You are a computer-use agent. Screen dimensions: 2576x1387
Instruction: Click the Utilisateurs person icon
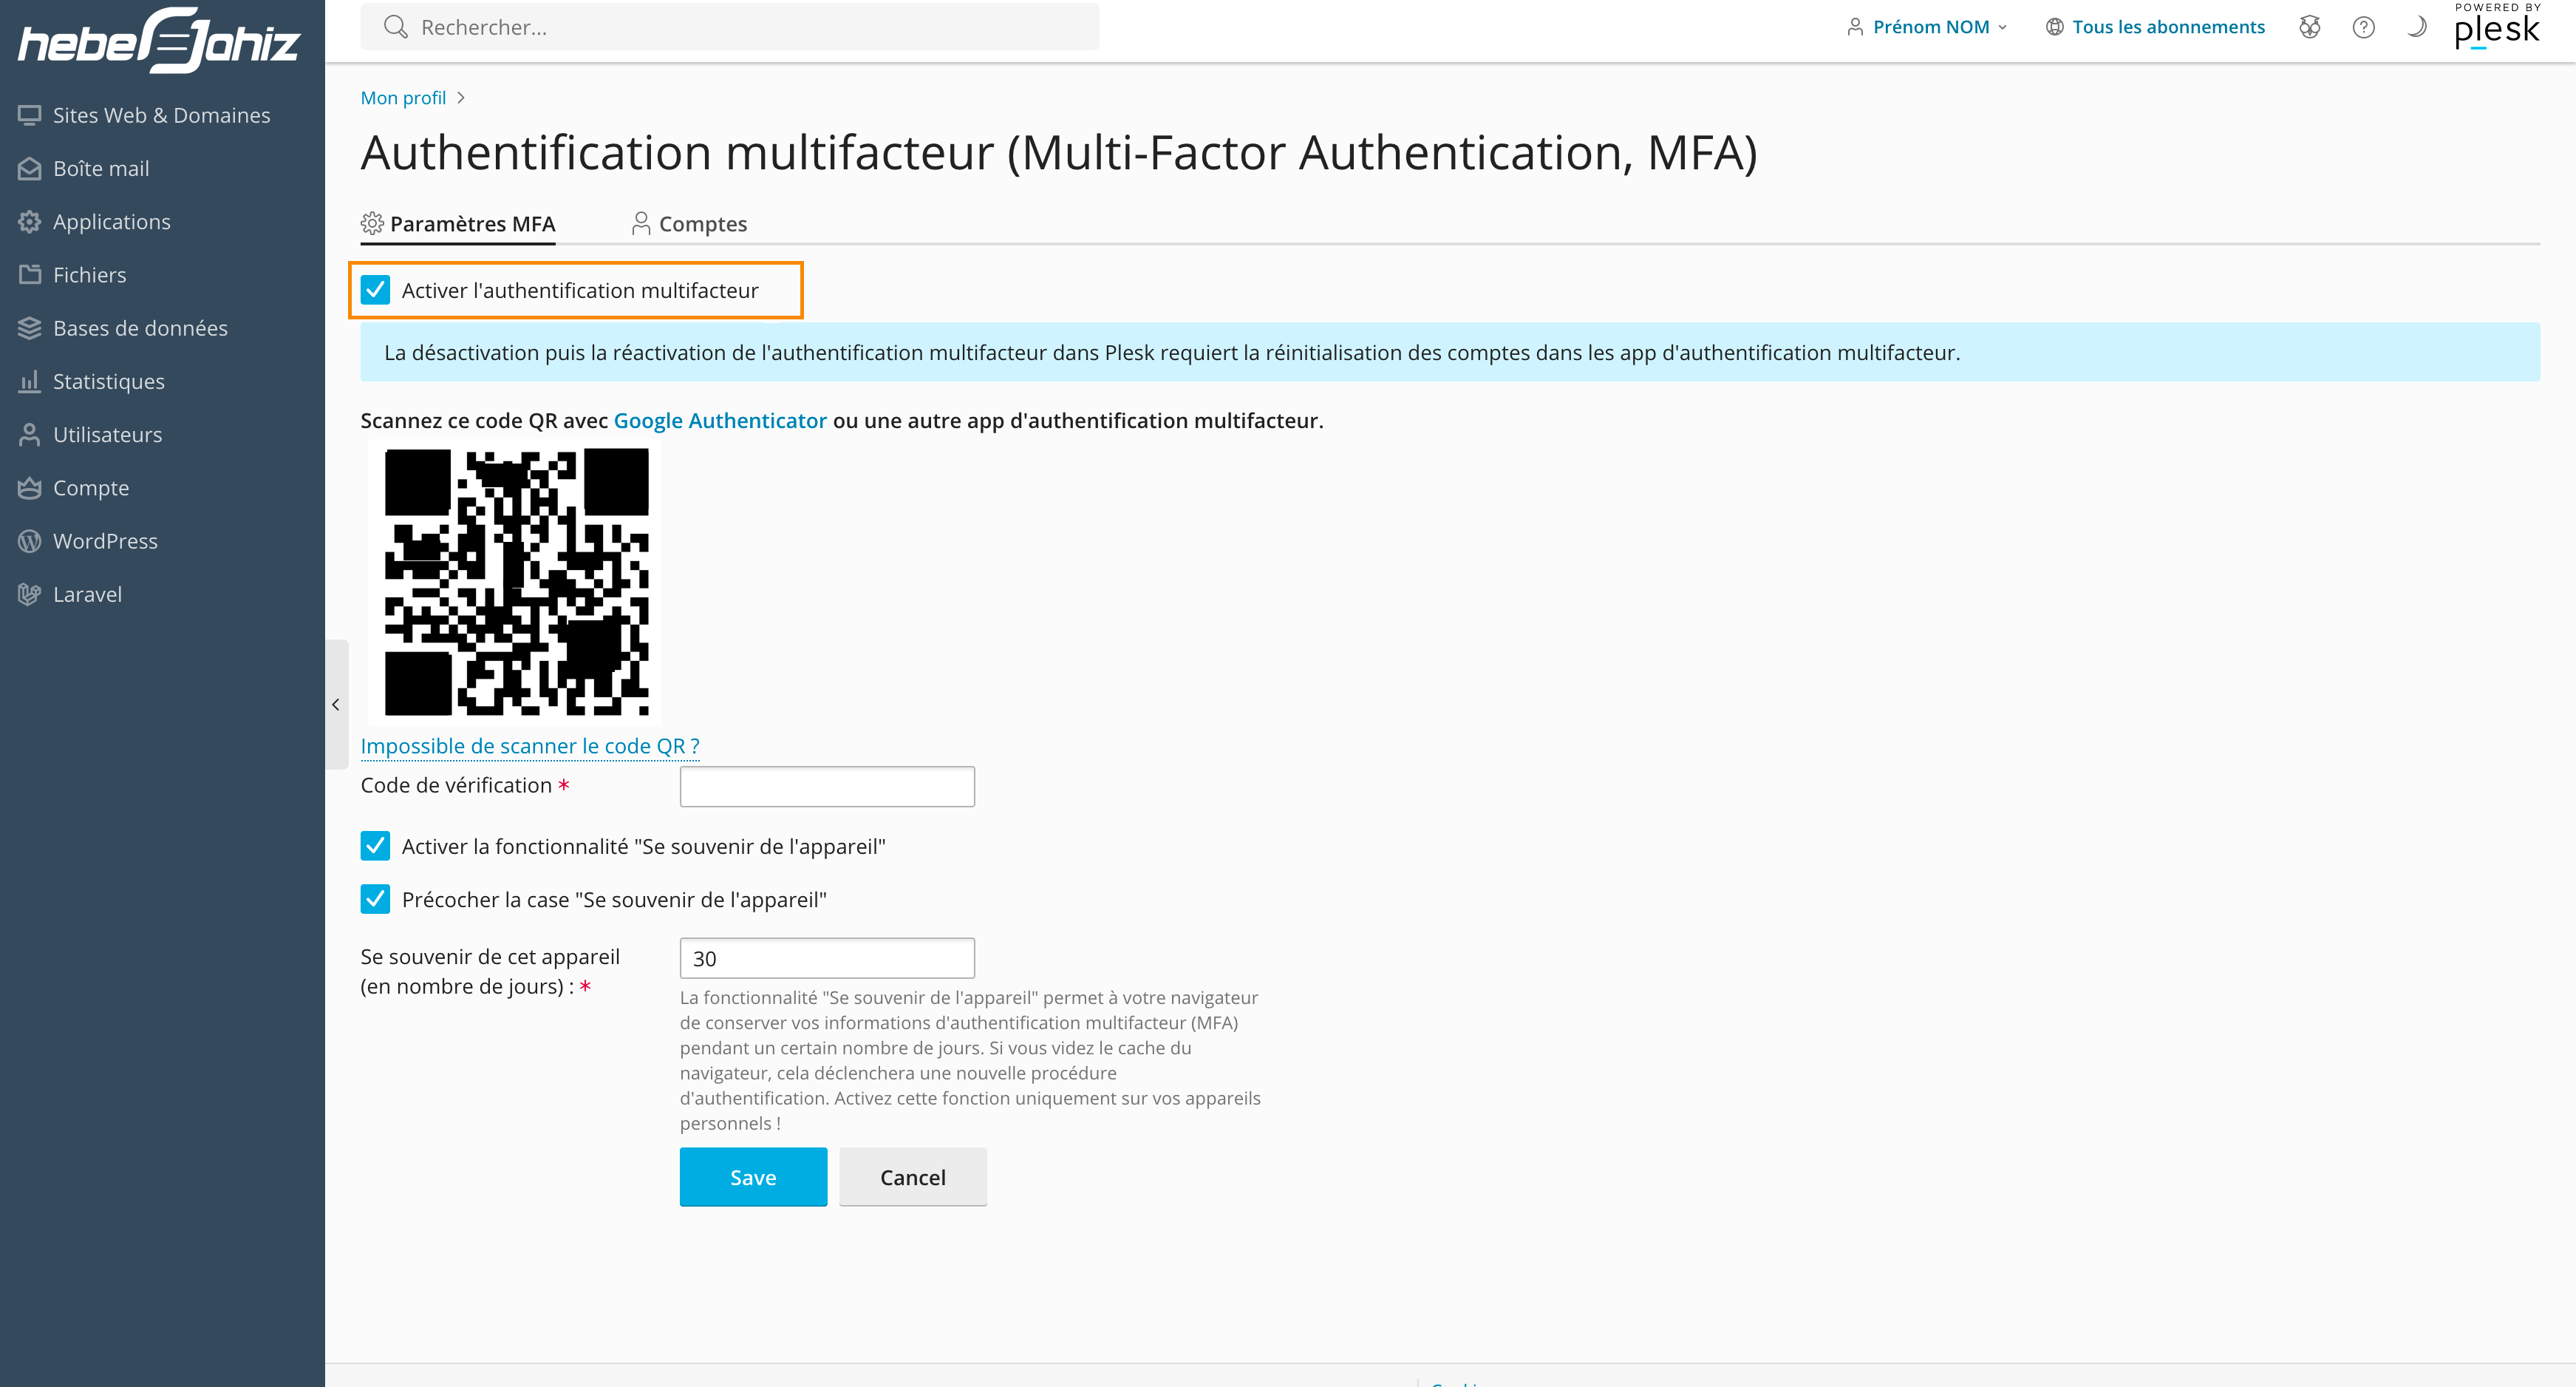click(29, 434)
